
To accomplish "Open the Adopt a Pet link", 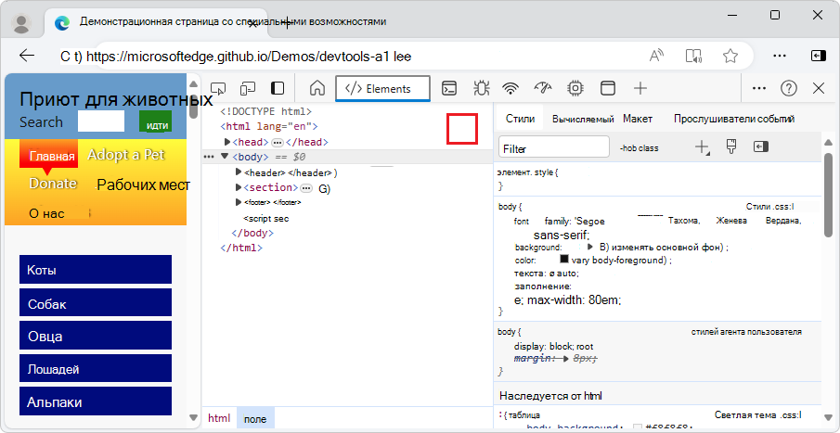I will pyautogui.click(x=126, y=155).
